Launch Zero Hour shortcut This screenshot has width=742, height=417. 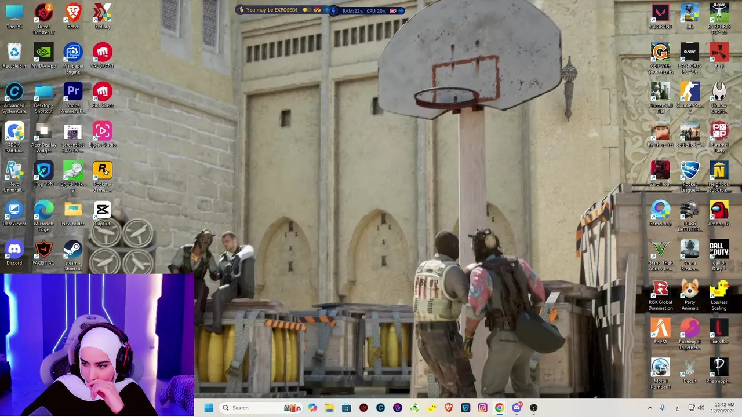(x=660, y=174)
